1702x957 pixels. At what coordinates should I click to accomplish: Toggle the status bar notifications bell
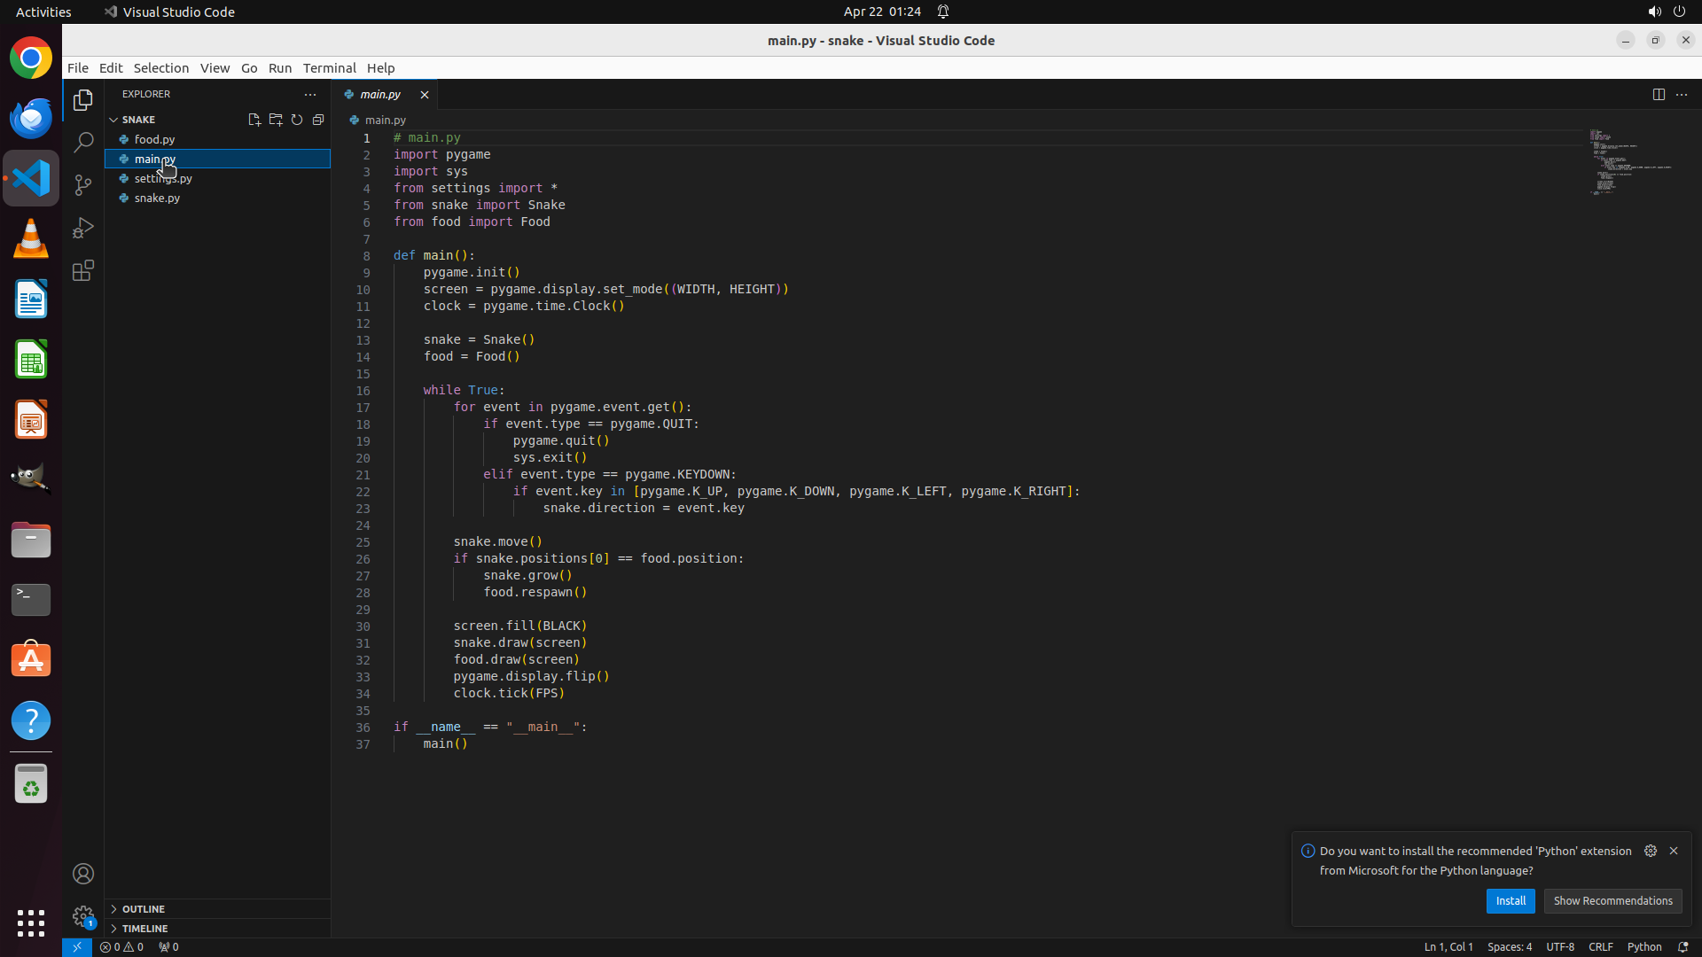coord(1682,946)
